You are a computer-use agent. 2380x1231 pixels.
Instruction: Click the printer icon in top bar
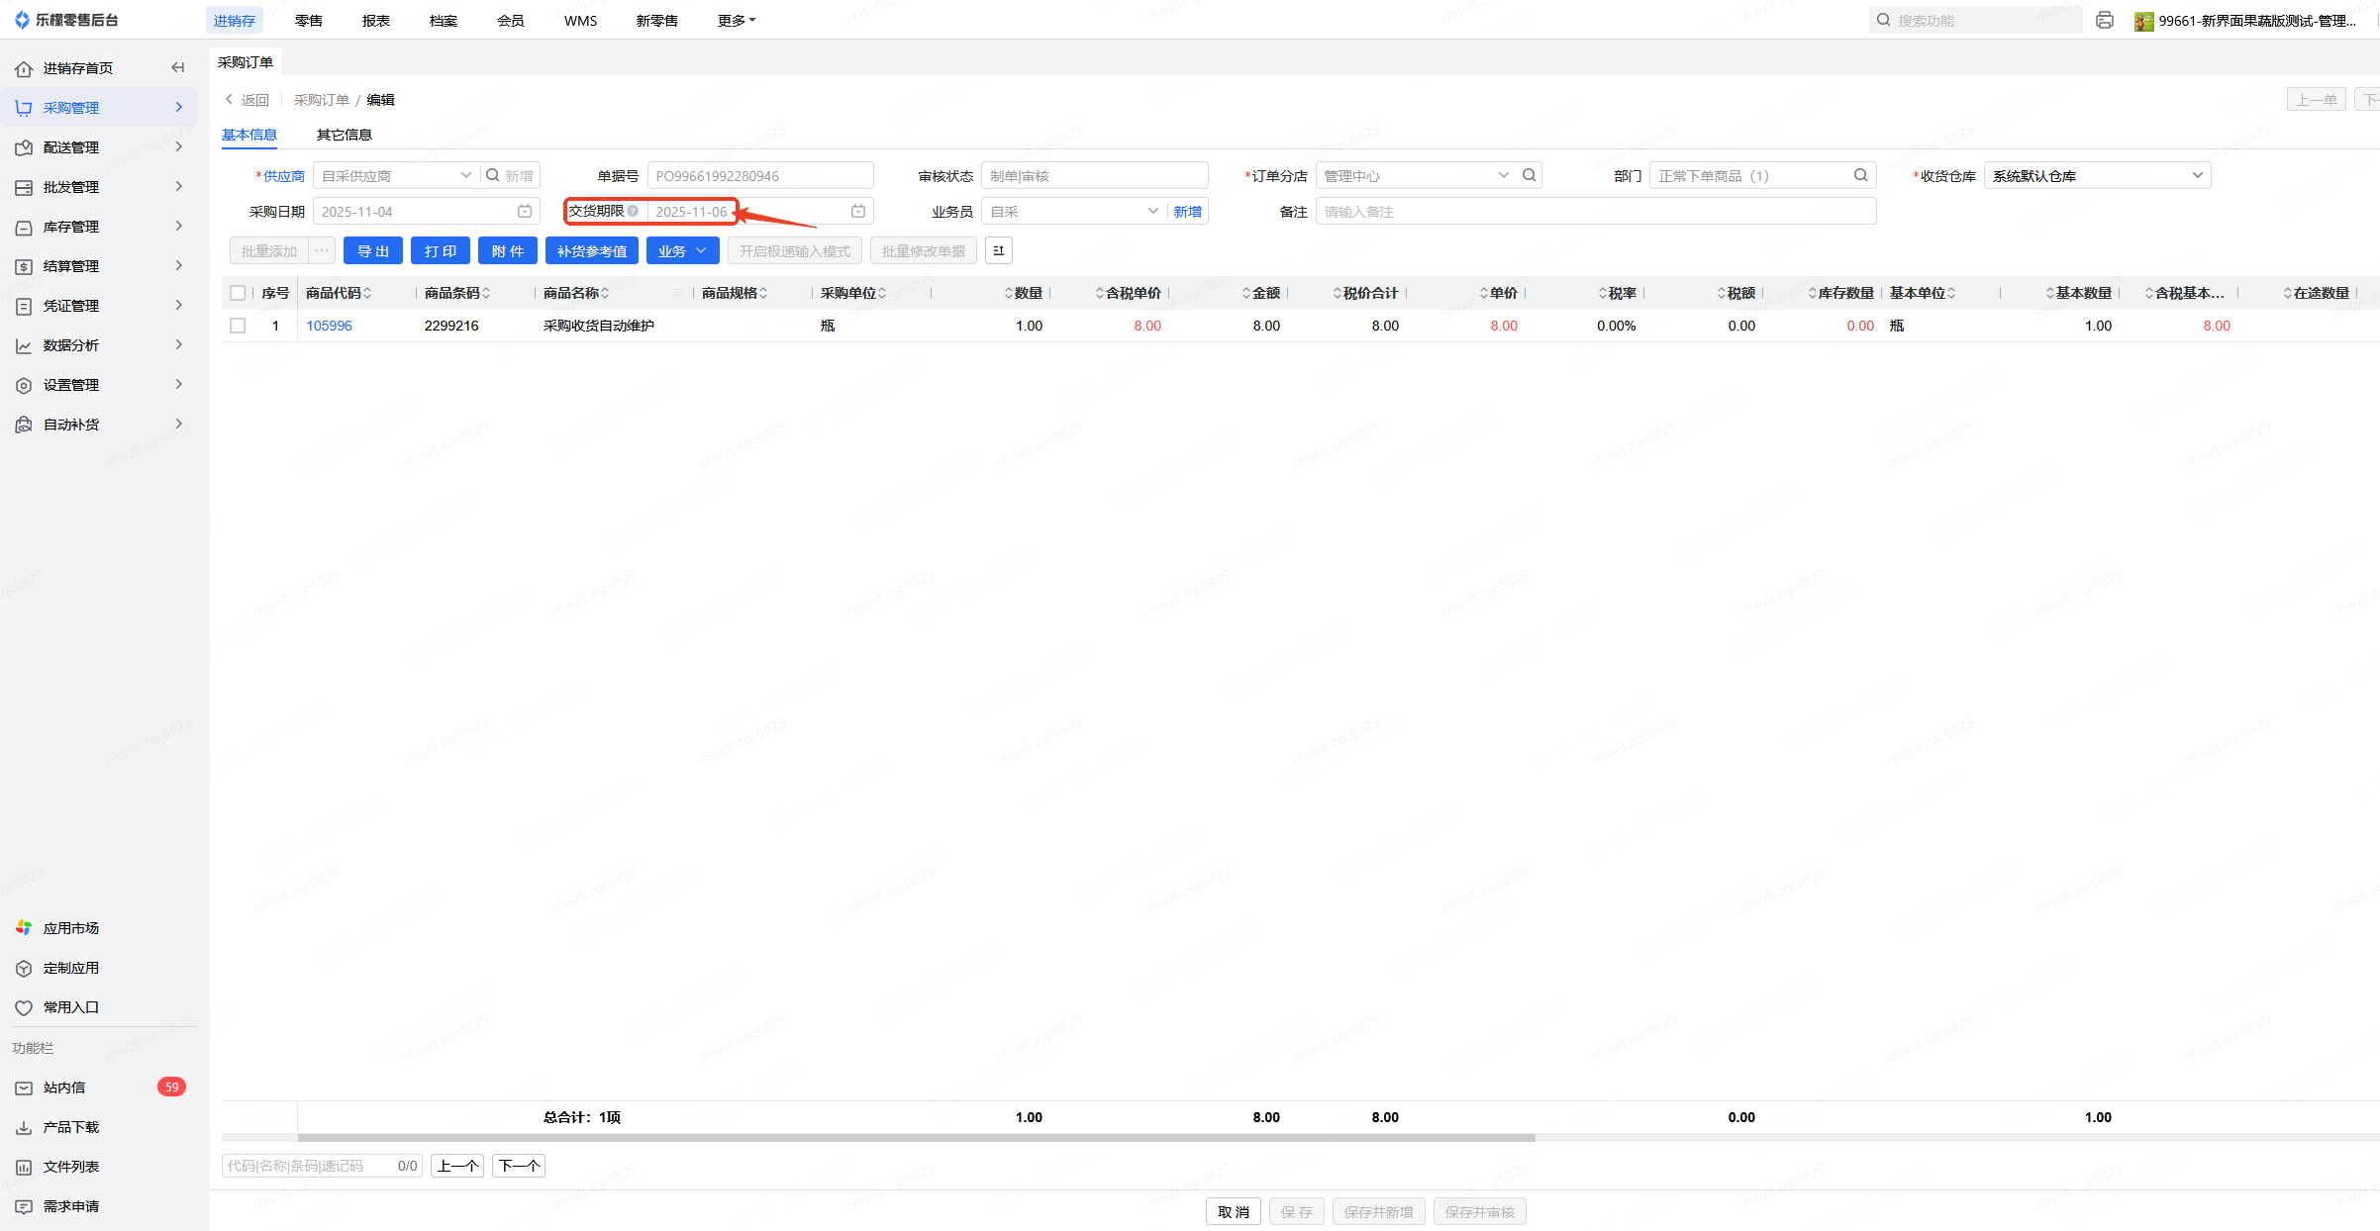(2105, 20)
